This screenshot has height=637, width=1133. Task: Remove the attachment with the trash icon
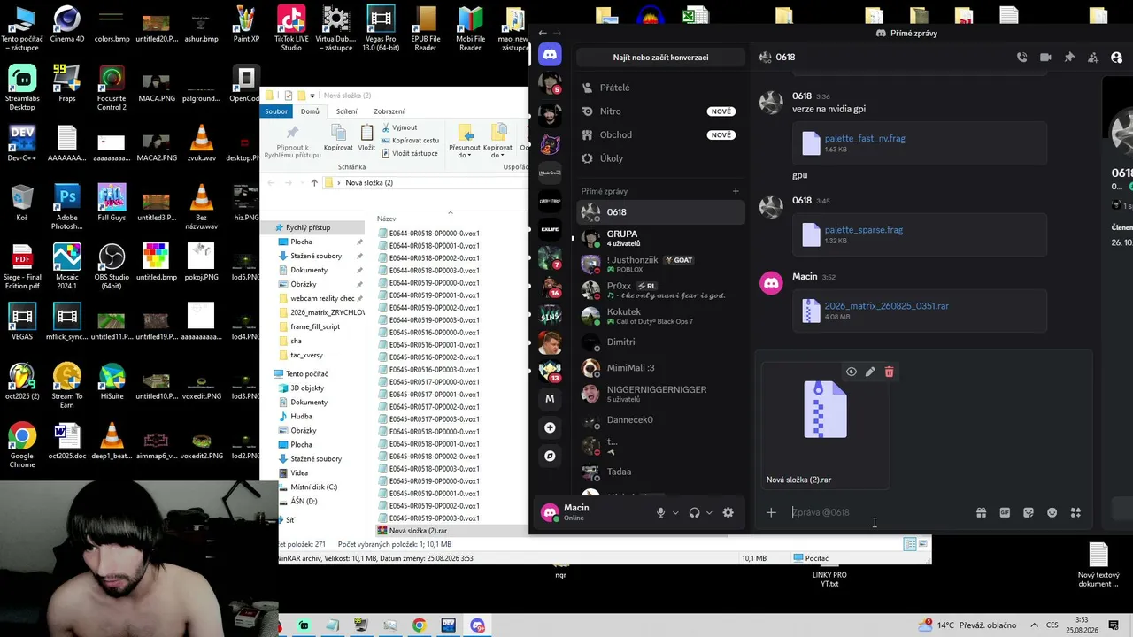[x=890, y=372]
